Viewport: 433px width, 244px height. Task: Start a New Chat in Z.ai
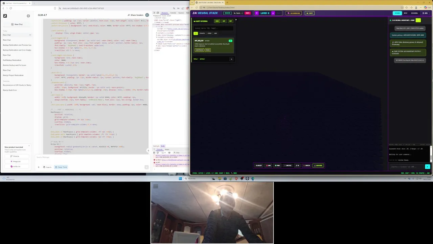[17, 24]
